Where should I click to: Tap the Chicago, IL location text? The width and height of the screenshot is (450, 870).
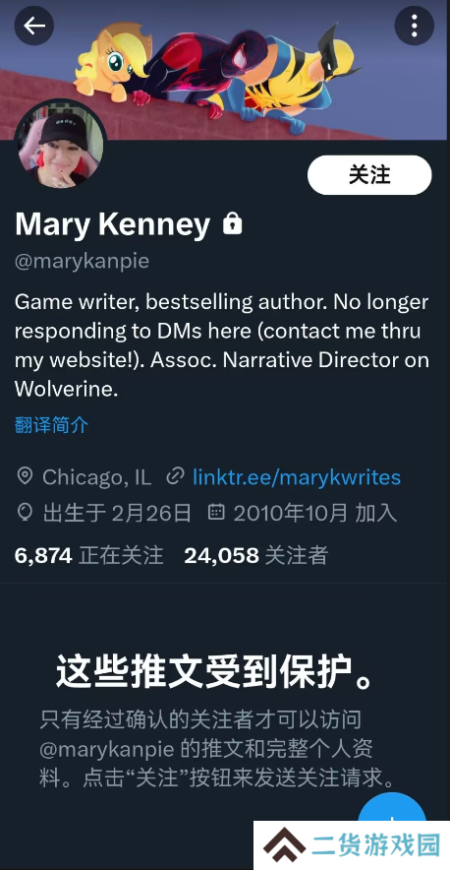point(97,477)
